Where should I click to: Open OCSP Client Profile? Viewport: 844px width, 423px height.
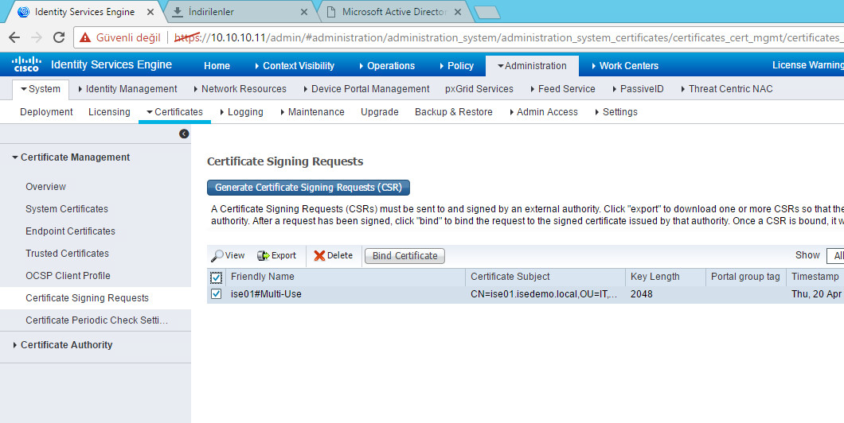(x=68, y=276)
